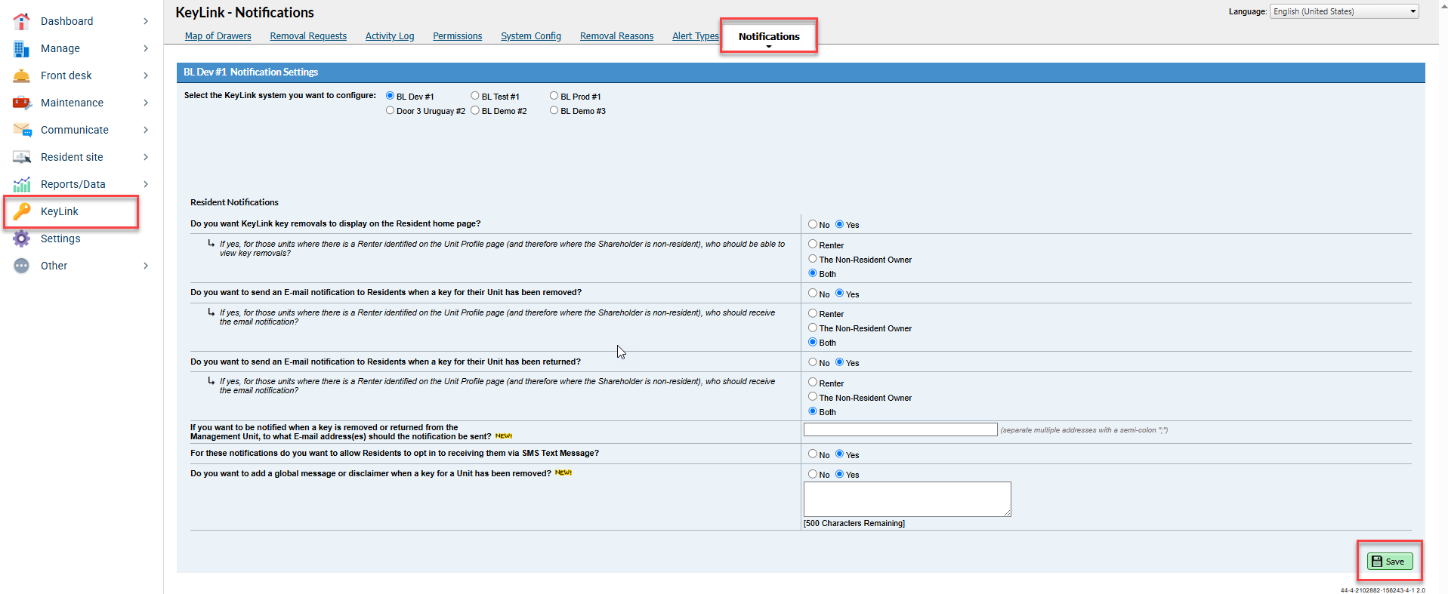This screenshot has height=594, width=1448.
Task: Select the BL Dev #1 radio button
Action: tap(391, 96)
